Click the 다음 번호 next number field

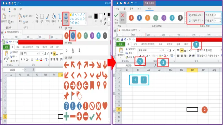tap(217, 20)
